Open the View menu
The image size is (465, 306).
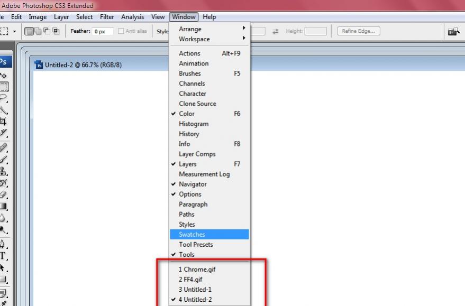(x=158, y=17)
